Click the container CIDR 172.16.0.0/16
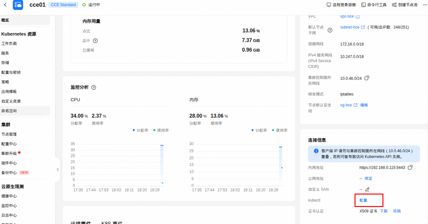This screenshot has height=224, width=428. click(352, 44)
